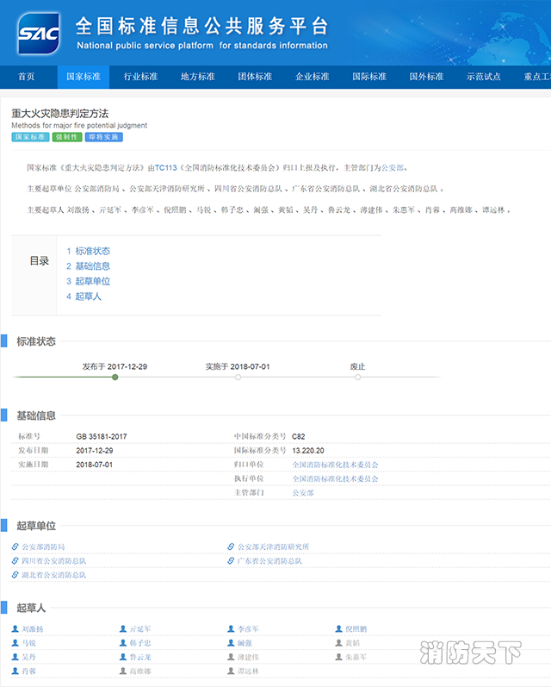551x687 pixels.
Task: Click the 实施于 2018-07-01 timeline point
Action: coord(238,377)
